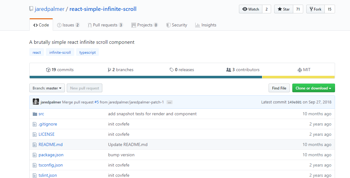Open the tslint.json file
The height and width of the screenshot is (178, 350).
point(47,175)
